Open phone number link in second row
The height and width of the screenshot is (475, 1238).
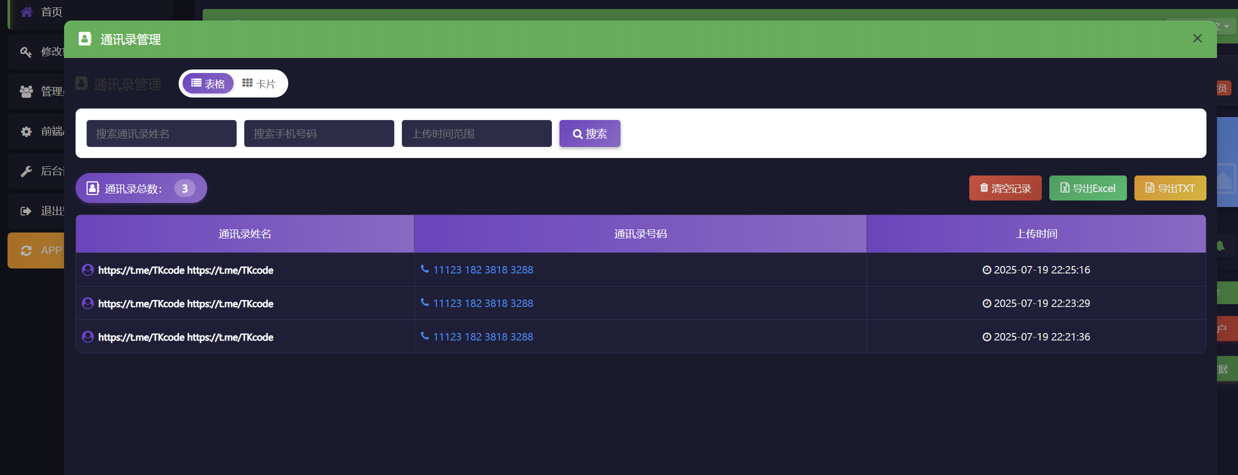point(483,303)
